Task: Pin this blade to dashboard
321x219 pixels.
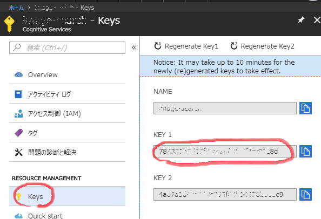Action: tap(300, 20)
